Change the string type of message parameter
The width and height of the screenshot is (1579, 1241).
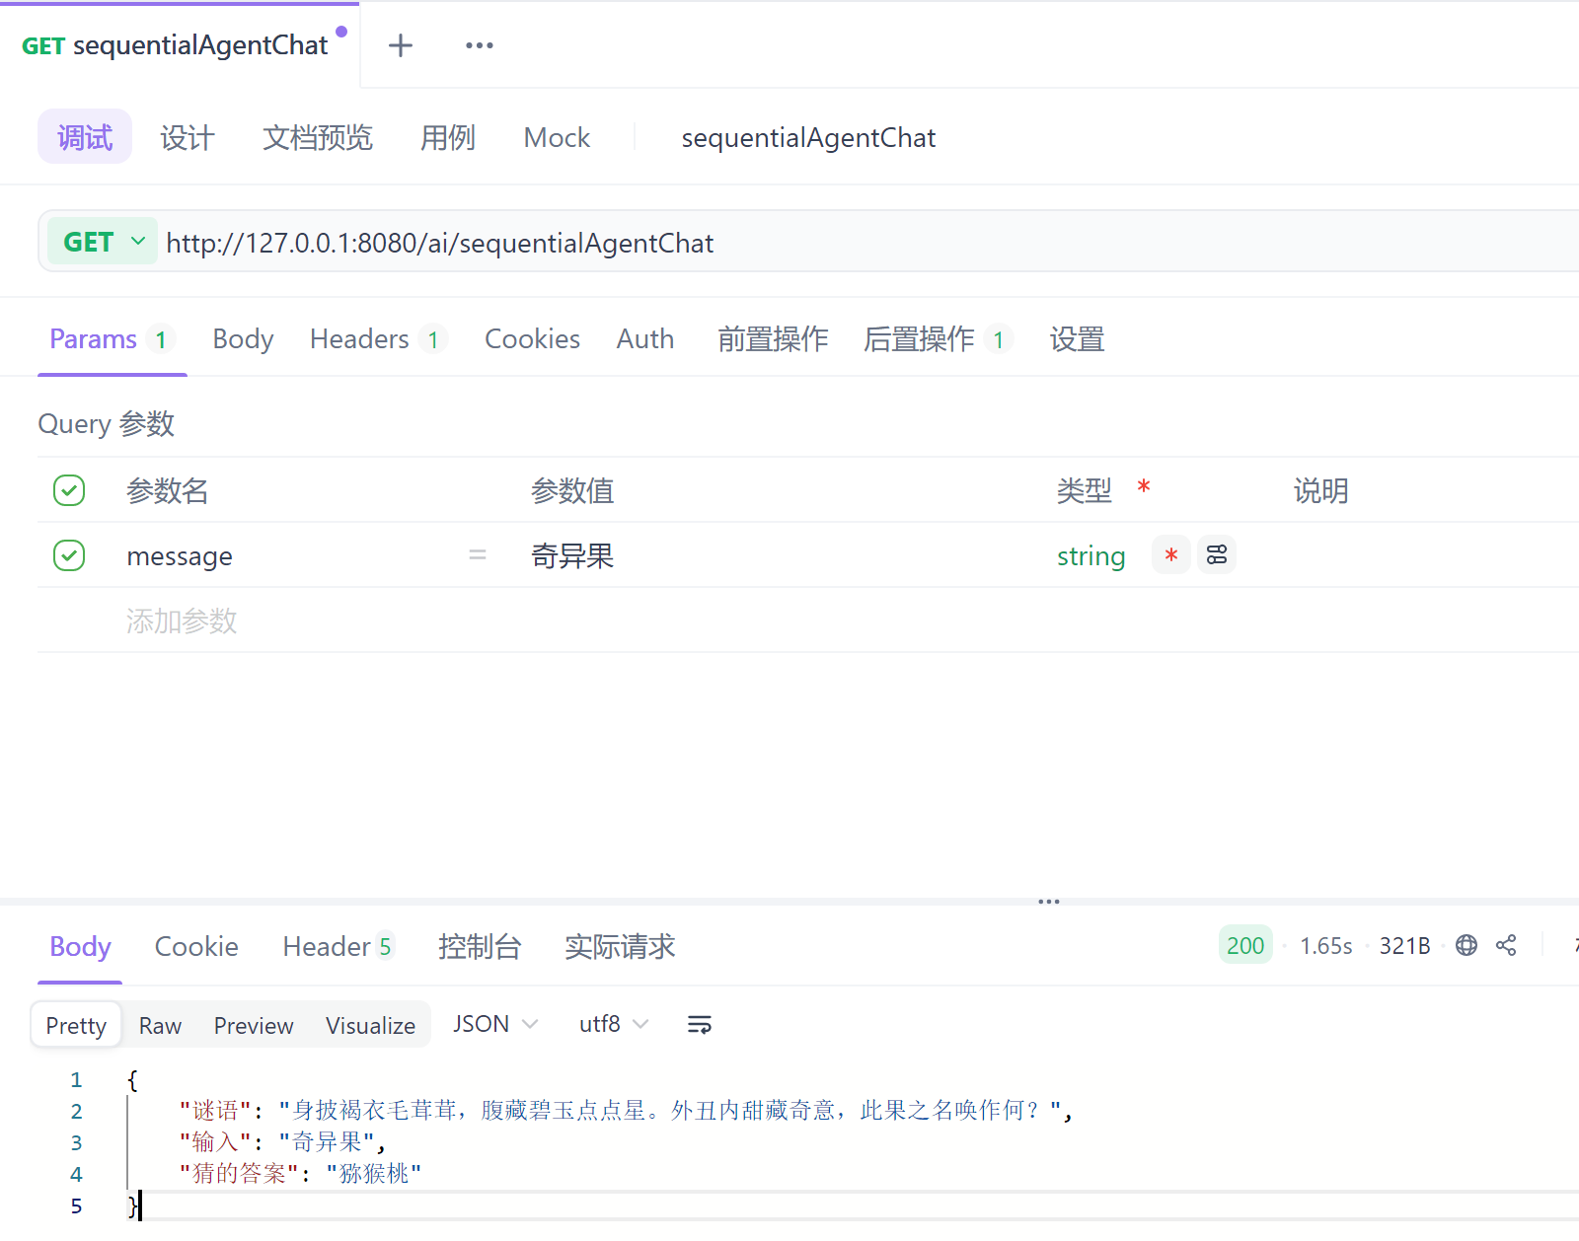(x=1090, y=556)
